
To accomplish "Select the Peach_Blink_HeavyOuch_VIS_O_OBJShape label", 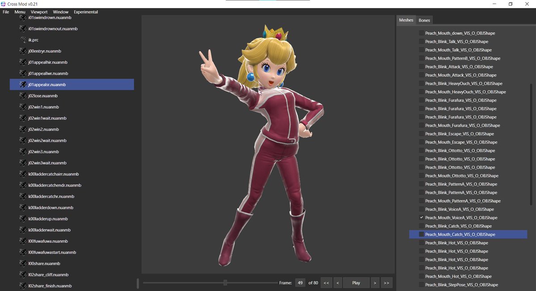I will (x=464, y=84).
